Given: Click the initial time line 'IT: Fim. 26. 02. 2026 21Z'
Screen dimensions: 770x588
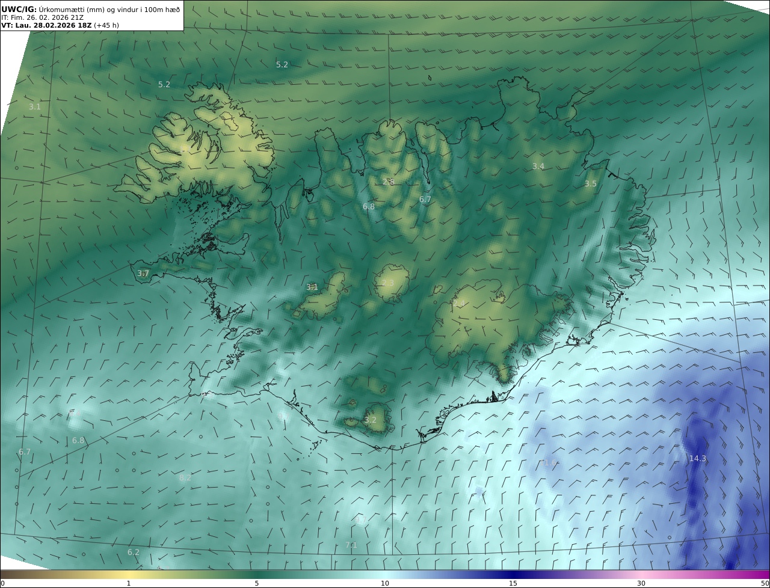Looking at the screenshot, I should [42, 17].
